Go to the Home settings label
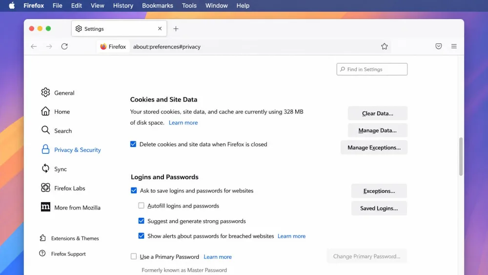Image resolution: width=488 pixels, height=275 pixels. pyautogui.click(x=62, y=111)
